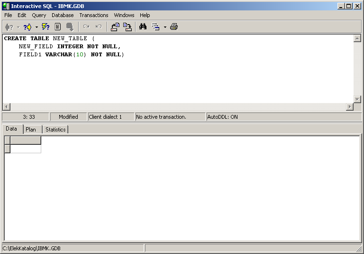Open Find with the binoculars icon
This screenshot has width=364, height=254.
[143, 26]
